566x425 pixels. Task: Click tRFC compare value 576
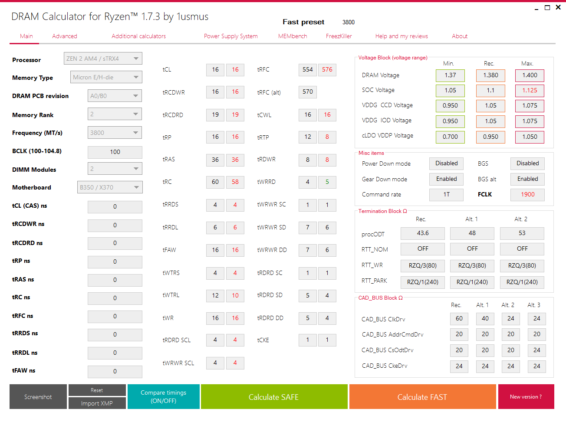coord(327,70)
